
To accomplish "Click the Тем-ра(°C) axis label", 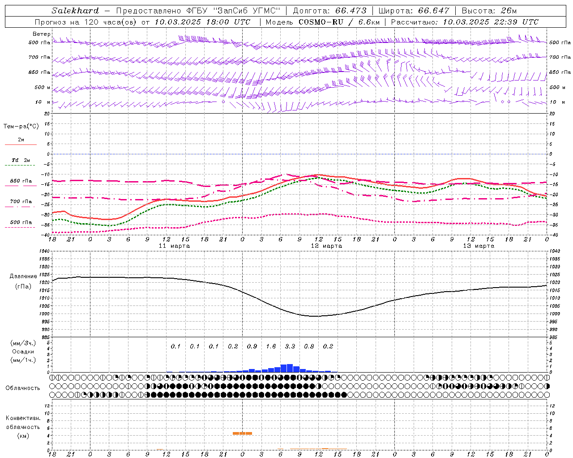I will point(21,127).
